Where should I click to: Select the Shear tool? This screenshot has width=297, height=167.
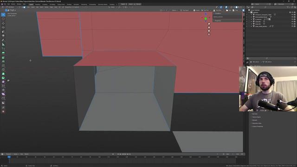[x=3, y=94]
